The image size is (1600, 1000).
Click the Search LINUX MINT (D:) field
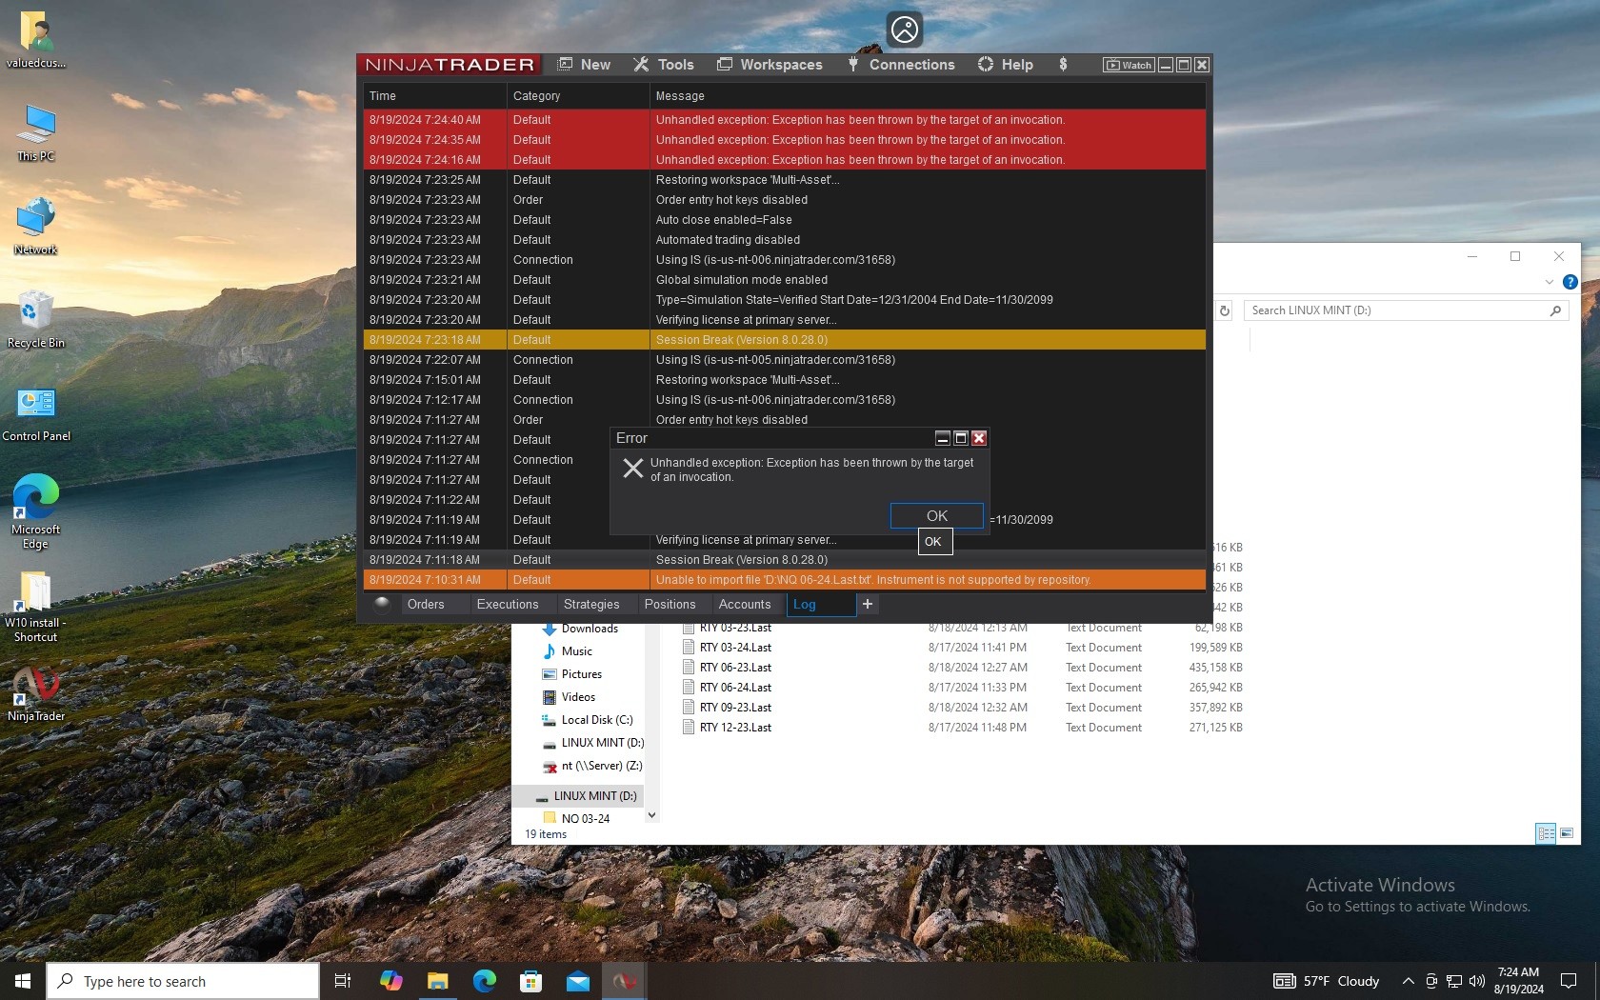(1405, 310)
